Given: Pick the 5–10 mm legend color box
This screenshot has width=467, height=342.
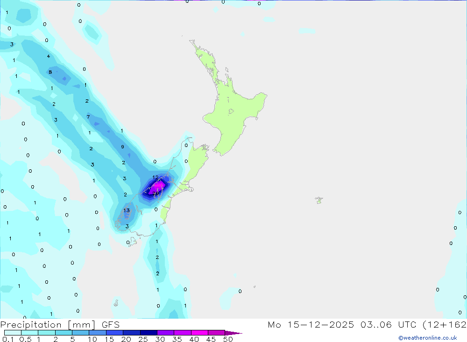Looking at the screenshot, I should coord(81,333).
